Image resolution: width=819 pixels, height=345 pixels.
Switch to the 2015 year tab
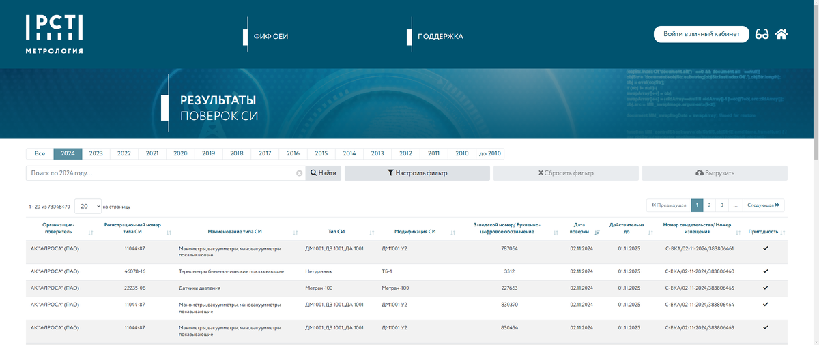pos(321,153)
